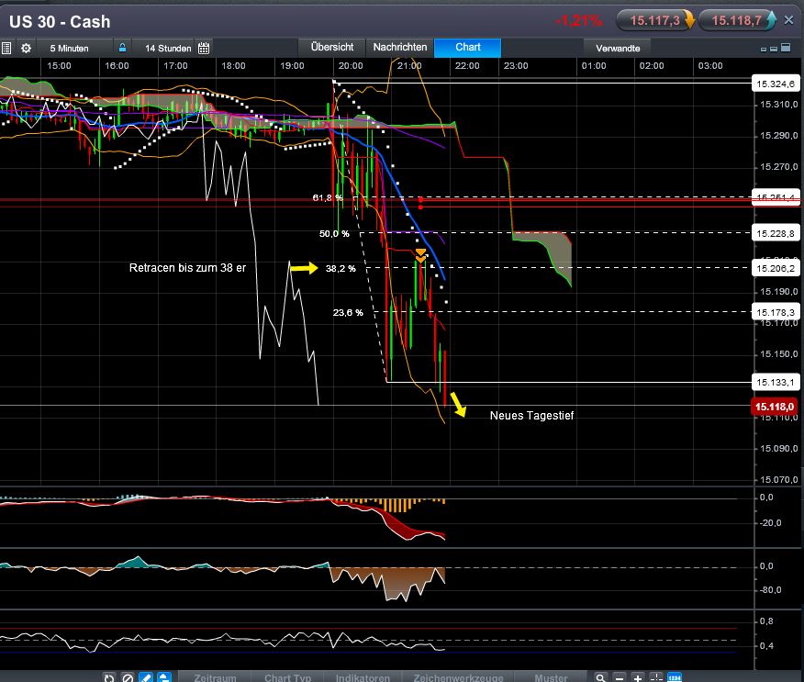
Task: Open chart settings gear icon
Action: point(26,49)
